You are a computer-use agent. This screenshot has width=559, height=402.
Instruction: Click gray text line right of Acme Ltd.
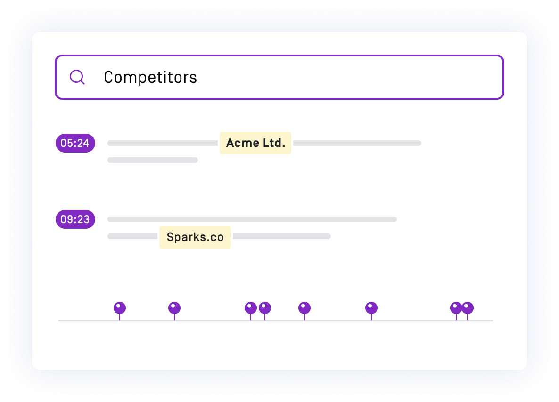[357, 143]
